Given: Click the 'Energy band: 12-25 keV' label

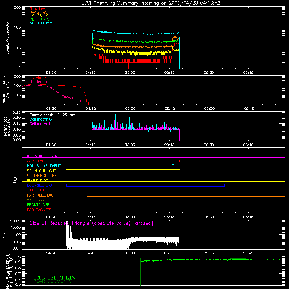Looking at the screenshot, I should point(52,115).
